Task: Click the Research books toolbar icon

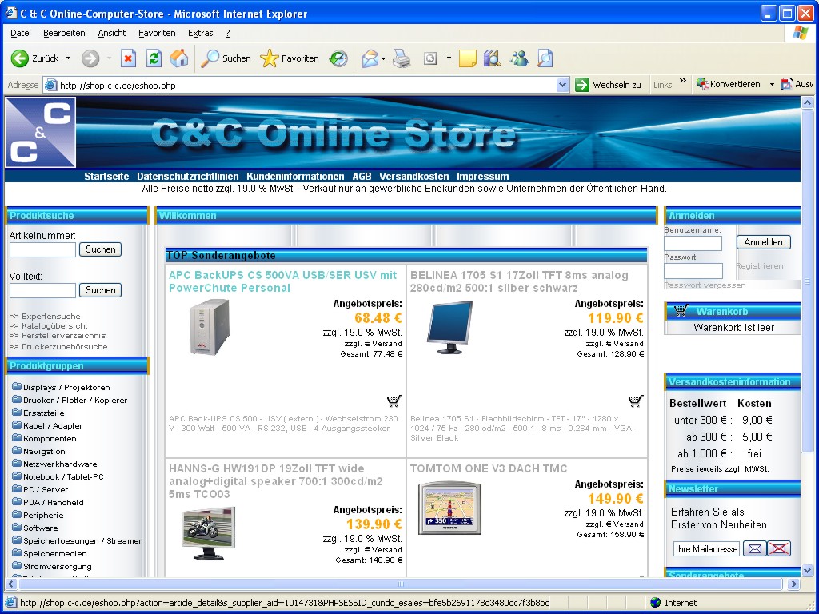Action: point(492,58)
